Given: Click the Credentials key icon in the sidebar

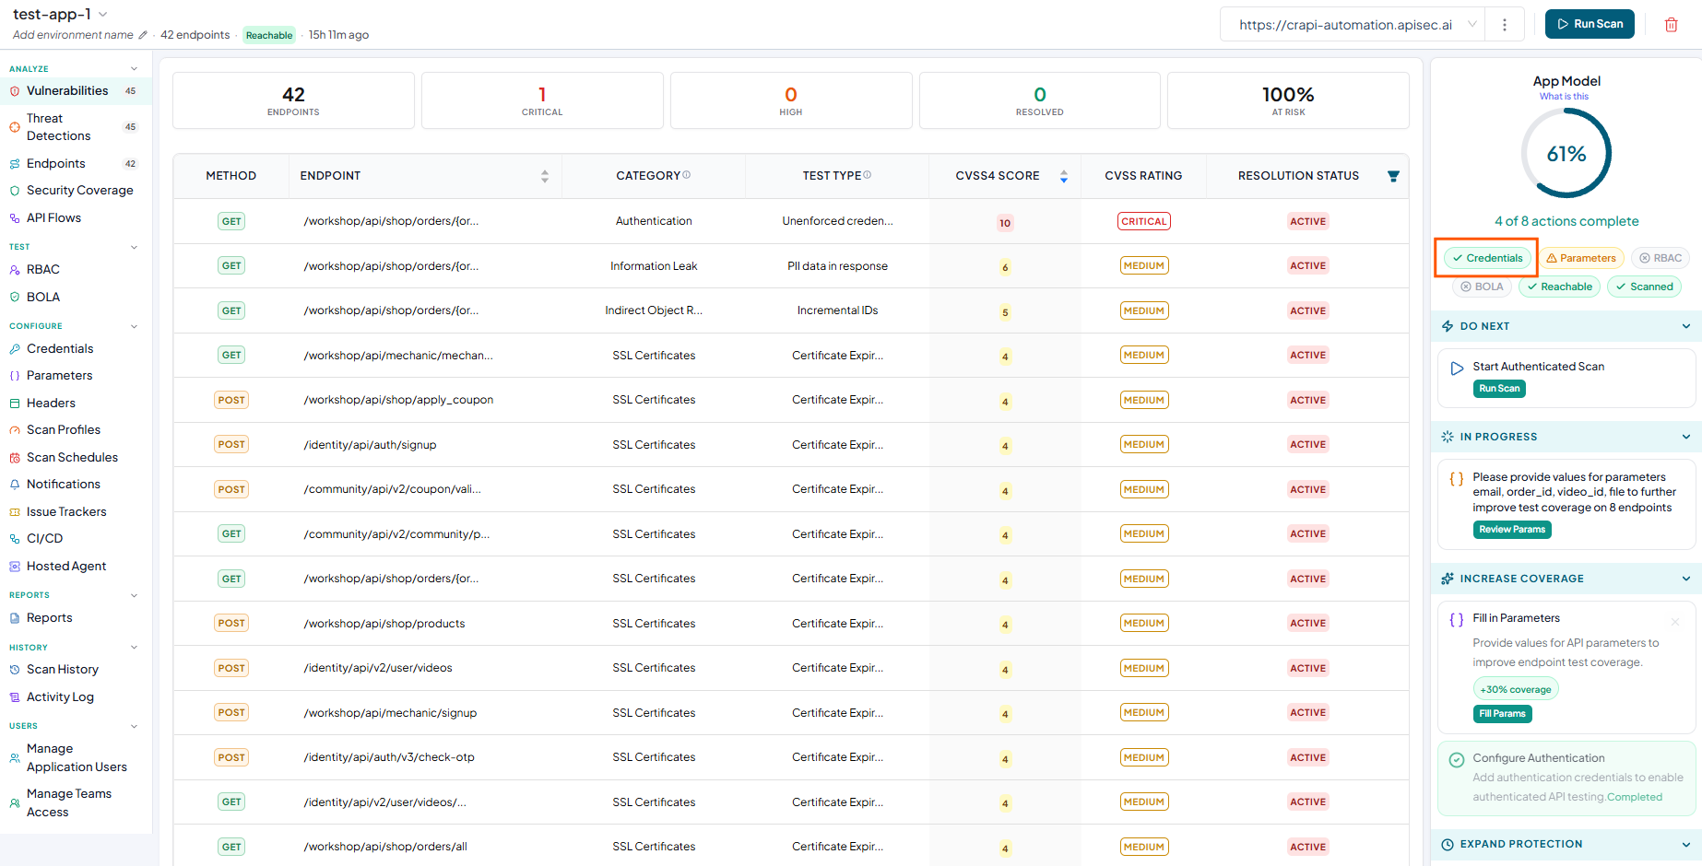Looking at the screenshot, I should 15,349.
